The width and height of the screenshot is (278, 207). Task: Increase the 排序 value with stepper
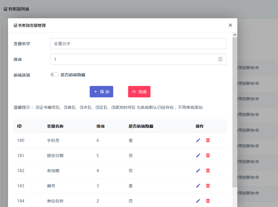point(220,58)
